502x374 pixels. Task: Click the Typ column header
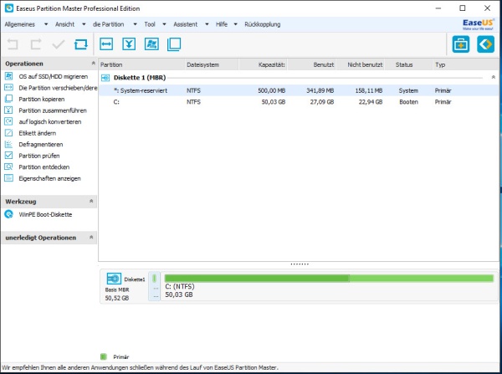tap(466, 64)
